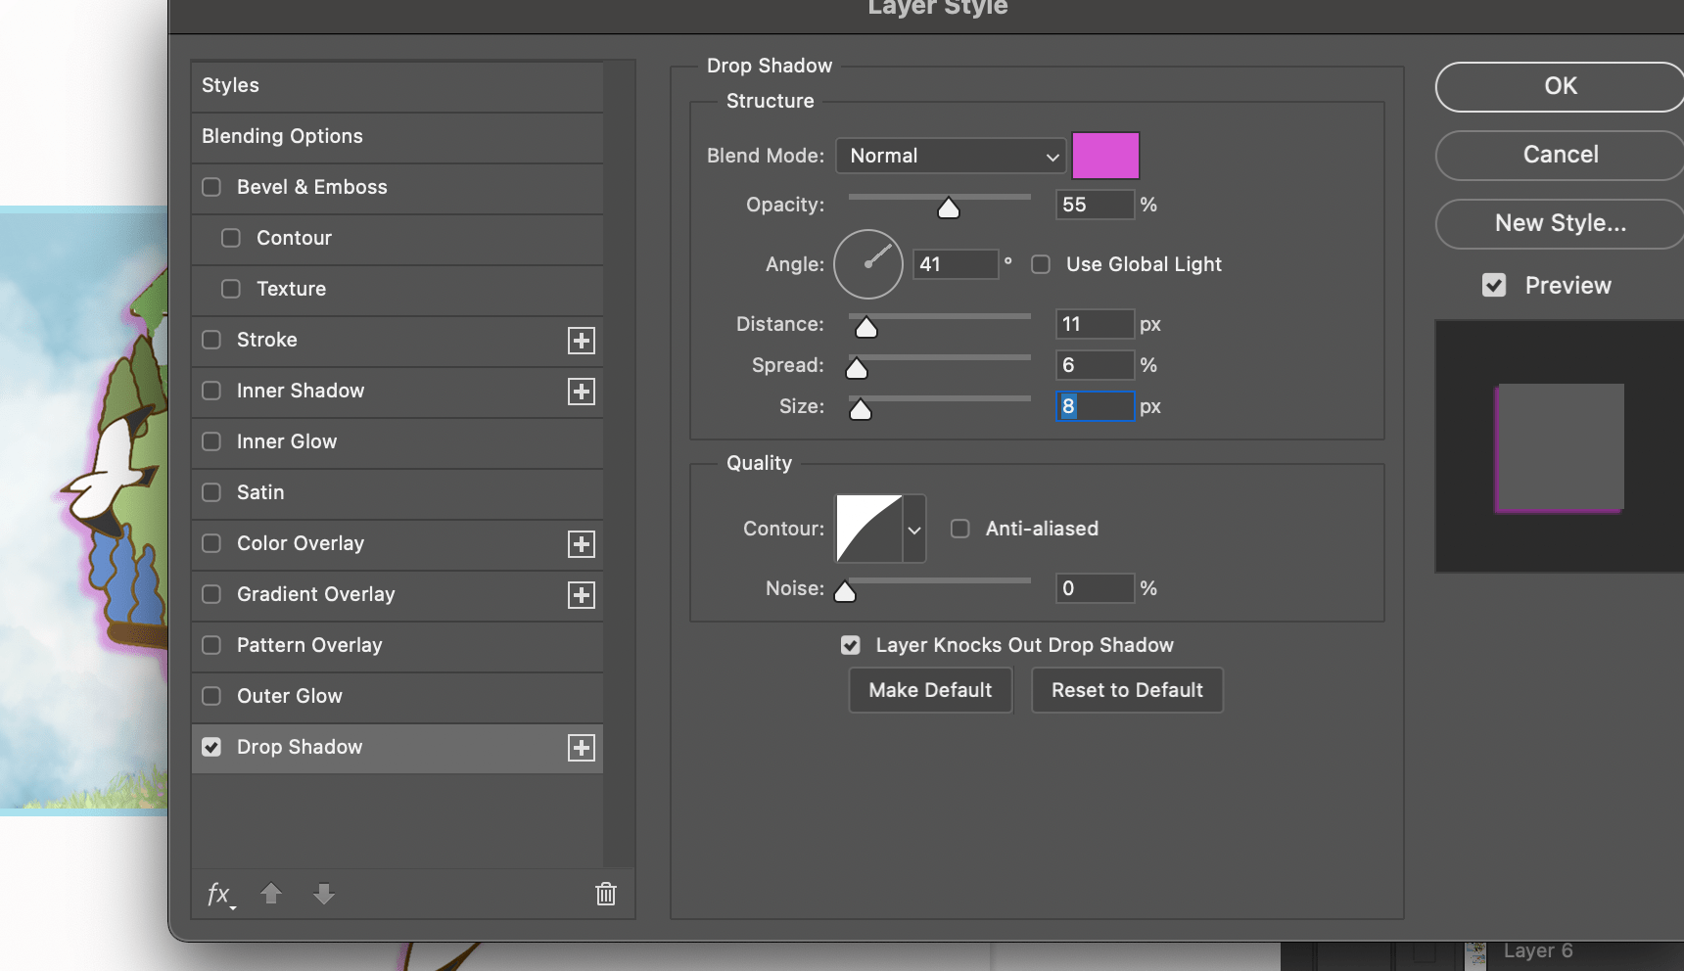Open the Blend Mode dropdown
The height and width of the screenshot is (971, 1684).
click(x=950, y=156)
